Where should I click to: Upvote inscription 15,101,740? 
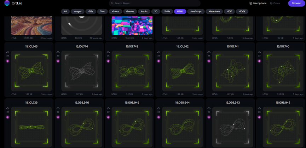pos(259,52)
